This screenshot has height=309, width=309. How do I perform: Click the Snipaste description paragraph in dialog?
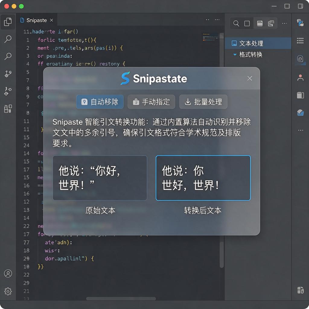[151, 132]
